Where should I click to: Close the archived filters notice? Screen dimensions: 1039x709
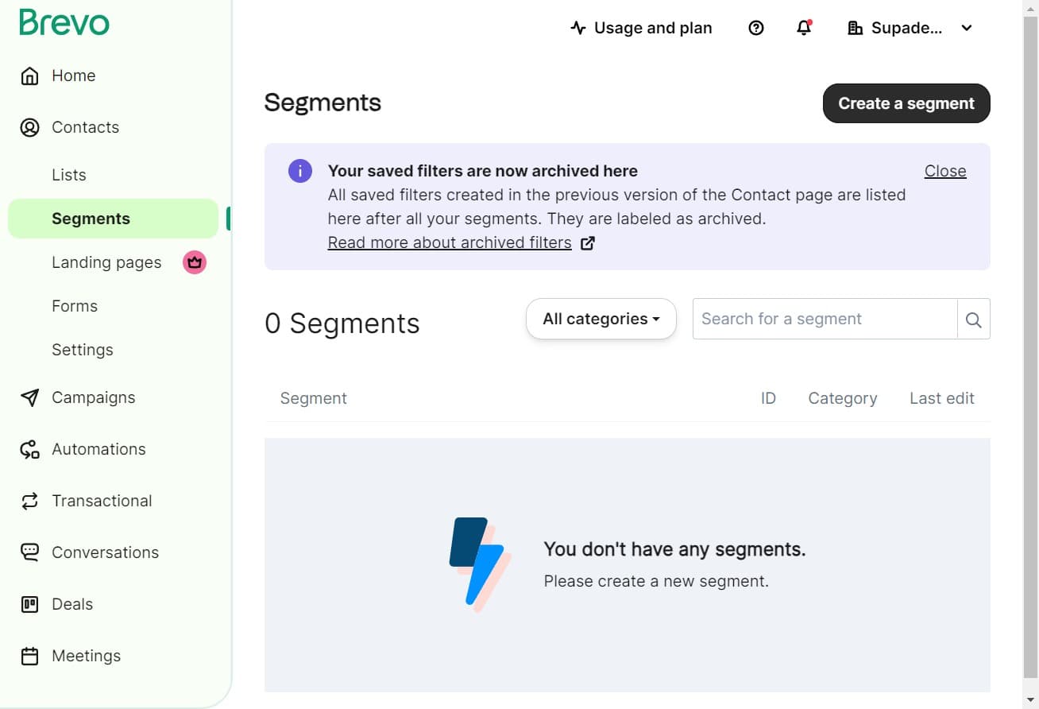[x=944, y=171]
